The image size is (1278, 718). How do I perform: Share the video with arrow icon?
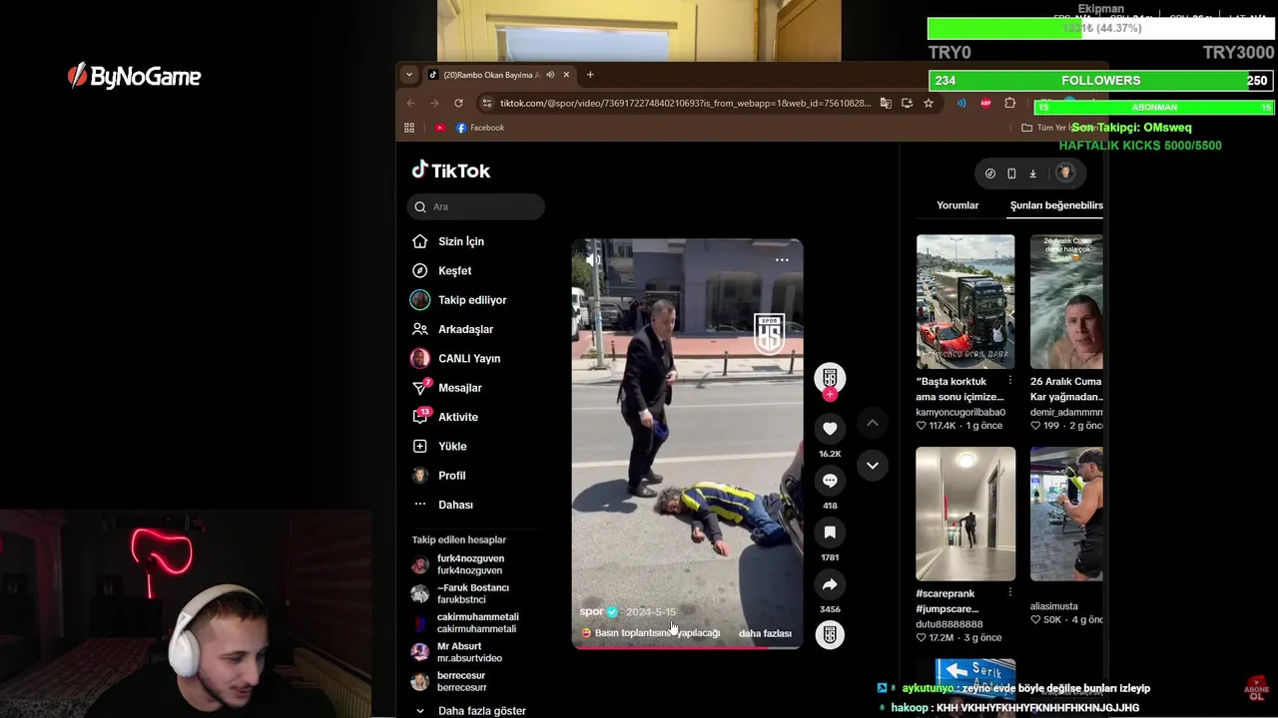point(830,583)
